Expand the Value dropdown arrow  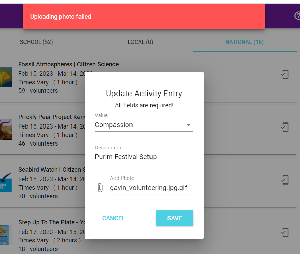[188, 125]
